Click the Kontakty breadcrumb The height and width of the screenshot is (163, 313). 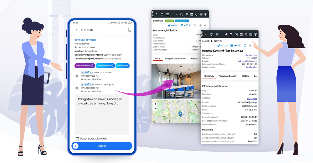(x=206, y=41)
